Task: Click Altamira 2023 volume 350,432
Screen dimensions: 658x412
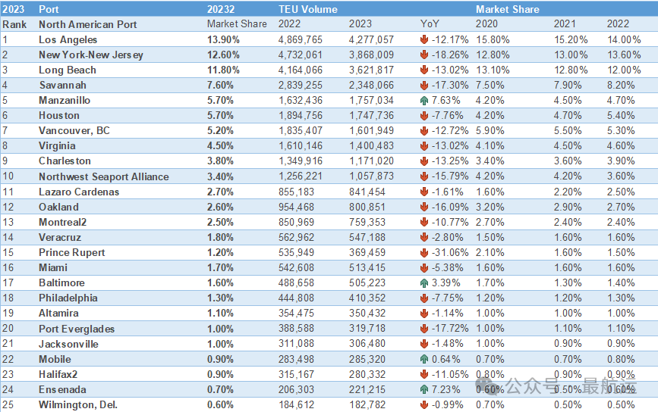Action: (x=367, y=314)
